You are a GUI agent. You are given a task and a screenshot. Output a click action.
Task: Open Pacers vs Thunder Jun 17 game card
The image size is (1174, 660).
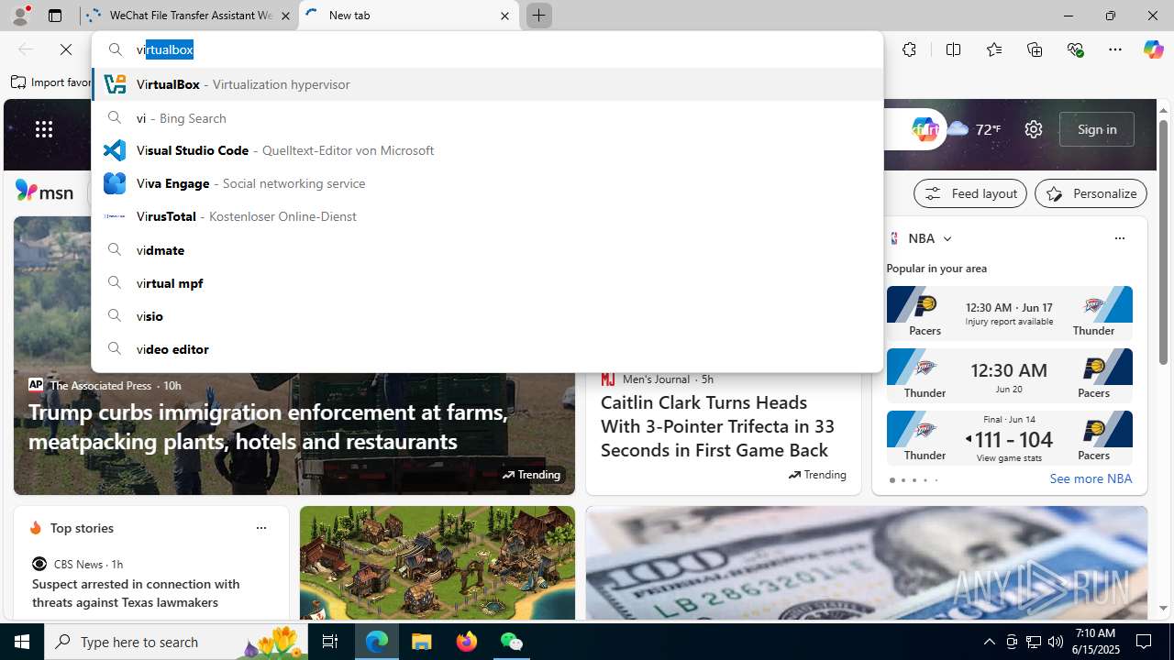click(x=1009, y=313)
